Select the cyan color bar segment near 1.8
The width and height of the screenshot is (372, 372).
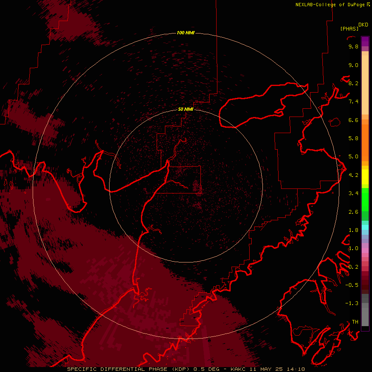coord(365,227)
